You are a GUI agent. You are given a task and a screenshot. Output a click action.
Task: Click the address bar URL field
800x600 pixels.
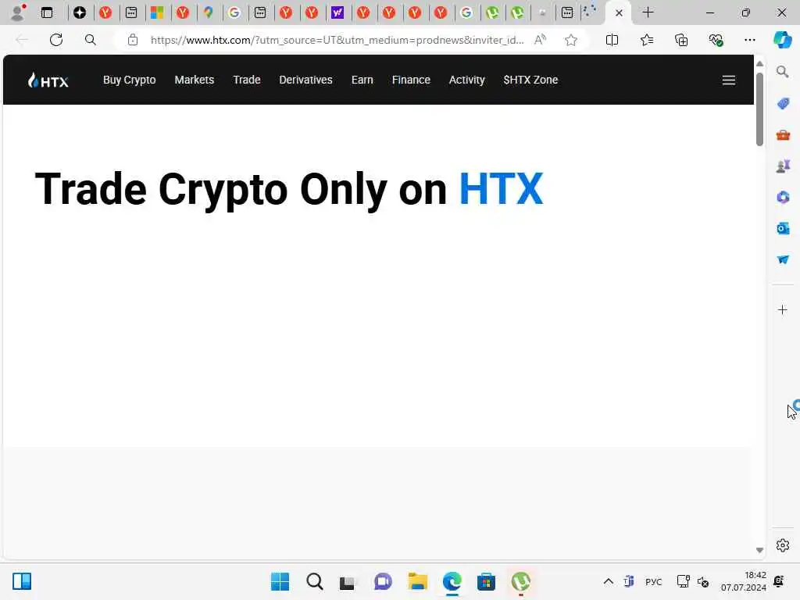click(337, 40)
